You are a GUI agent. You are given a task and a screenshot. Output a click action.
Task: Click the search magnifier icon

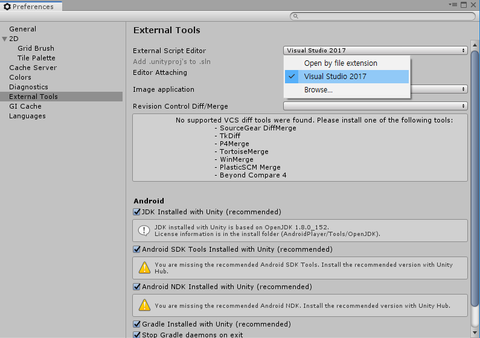(x=295, y=16)
